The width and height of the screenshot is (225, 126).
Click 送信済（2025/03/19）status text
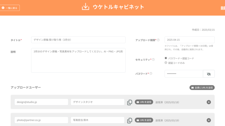(x=167, y=120)
